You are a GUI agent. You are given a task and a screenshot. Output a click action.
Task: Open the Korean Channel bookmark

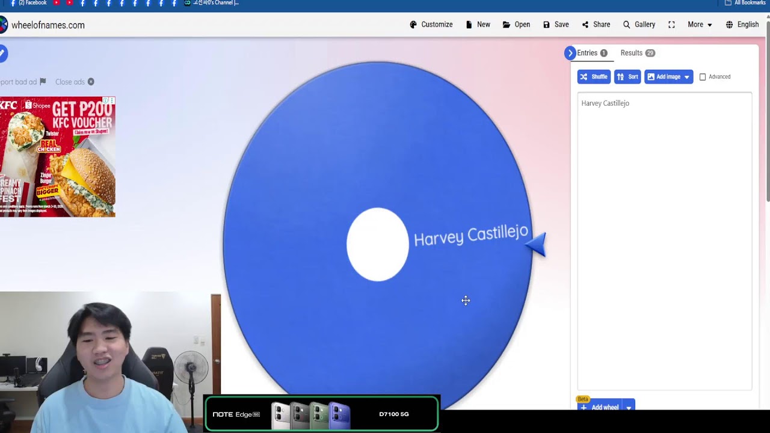click(x=211, y=3)
